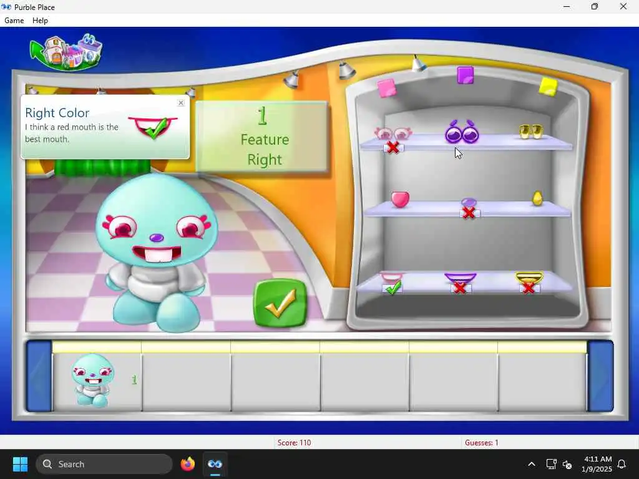Click the right blue scroll arrow of guess history

pyautogui.click(x=600, y=376)
